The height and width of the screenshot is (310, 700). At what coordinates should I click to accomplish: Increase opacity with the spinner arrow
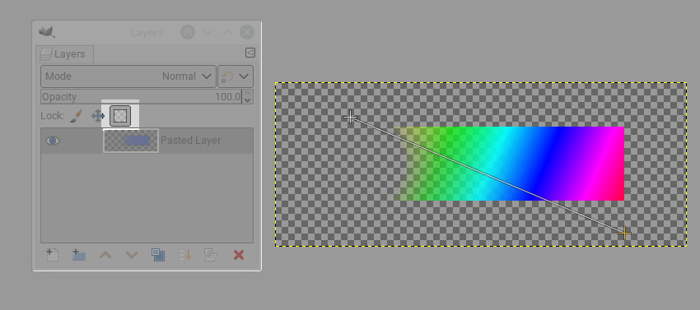248,93
